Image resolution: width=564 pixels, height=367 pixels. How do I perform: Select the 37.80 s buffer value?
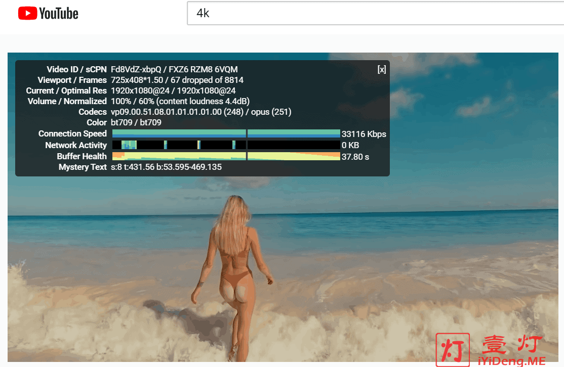(355, 157)
